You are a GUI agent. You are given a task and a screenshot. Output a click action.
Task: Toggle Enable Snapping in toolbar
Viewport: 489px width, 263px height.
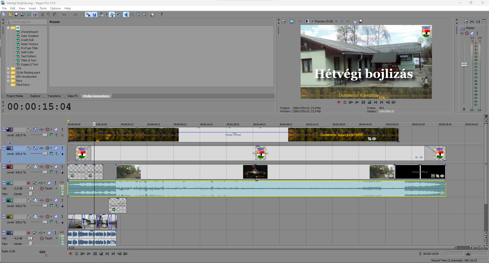[x=88, y=15]
